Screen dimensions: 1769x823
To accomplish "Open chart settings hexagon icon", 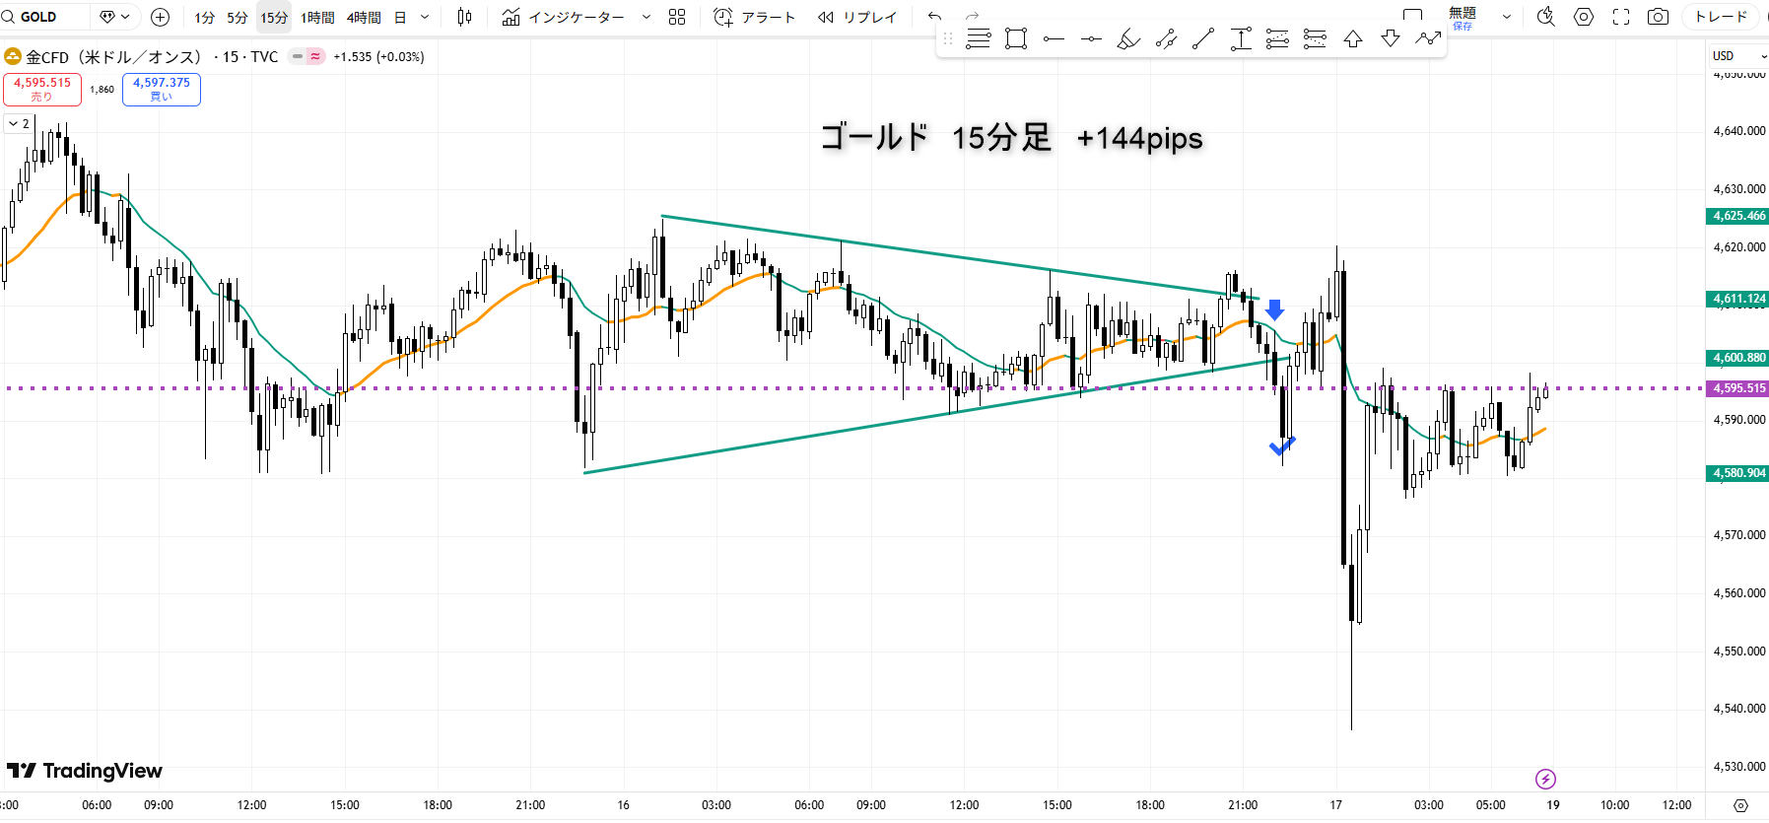I will click(x=1583, y=17).
